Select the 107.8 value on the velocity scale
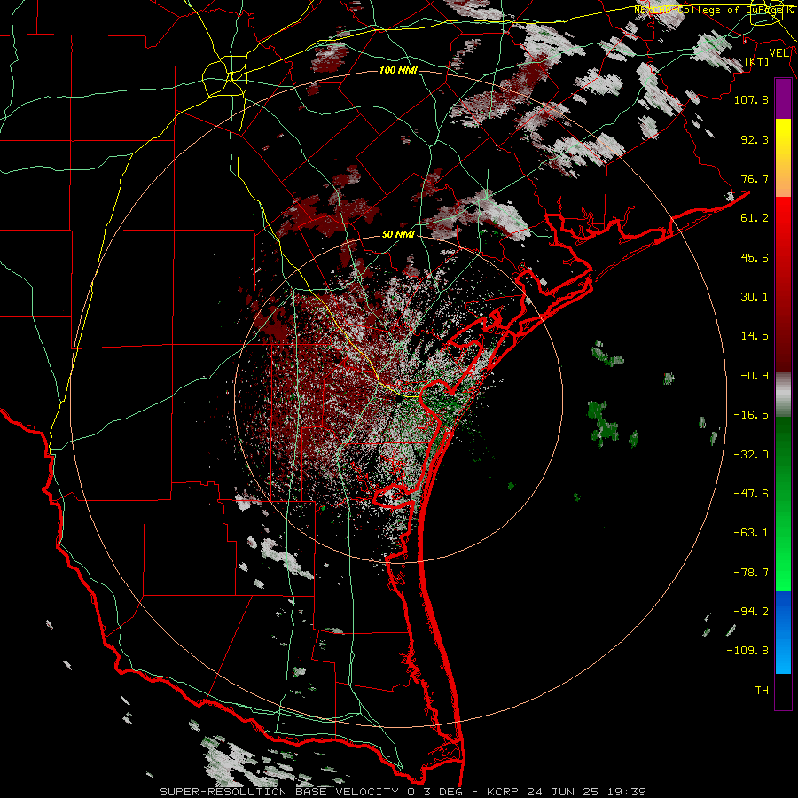Image resolution: width=798 pixels, height=798 pixels. [x=751, y=99]
